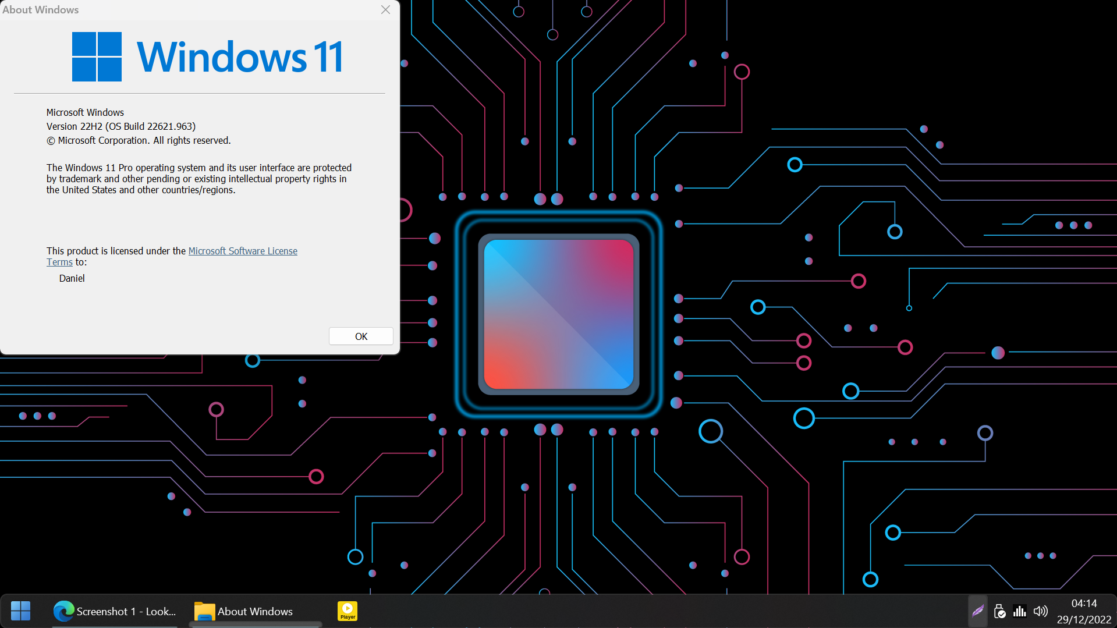Open the yellow Player app in taskbar
1117x628 pixels.
347,611
